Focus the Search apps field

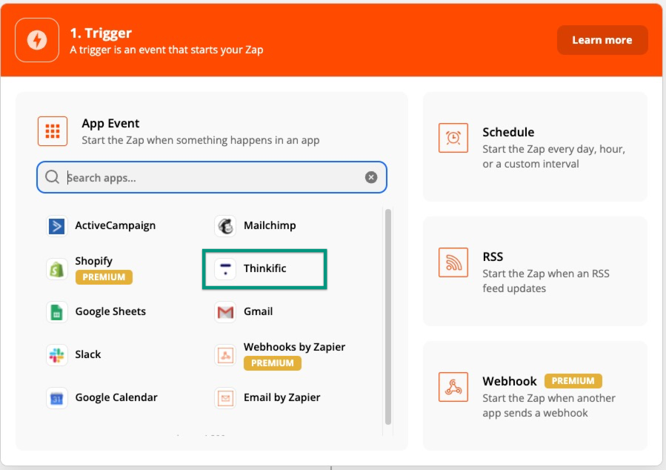212,177
